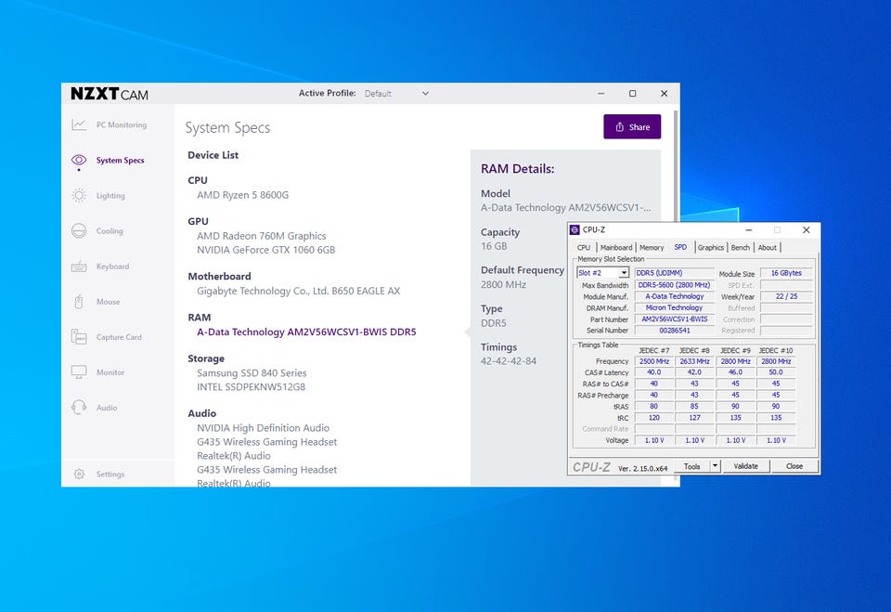Click the Validate button in CPU-Z
Screen dimensions: 891x612
745,466
